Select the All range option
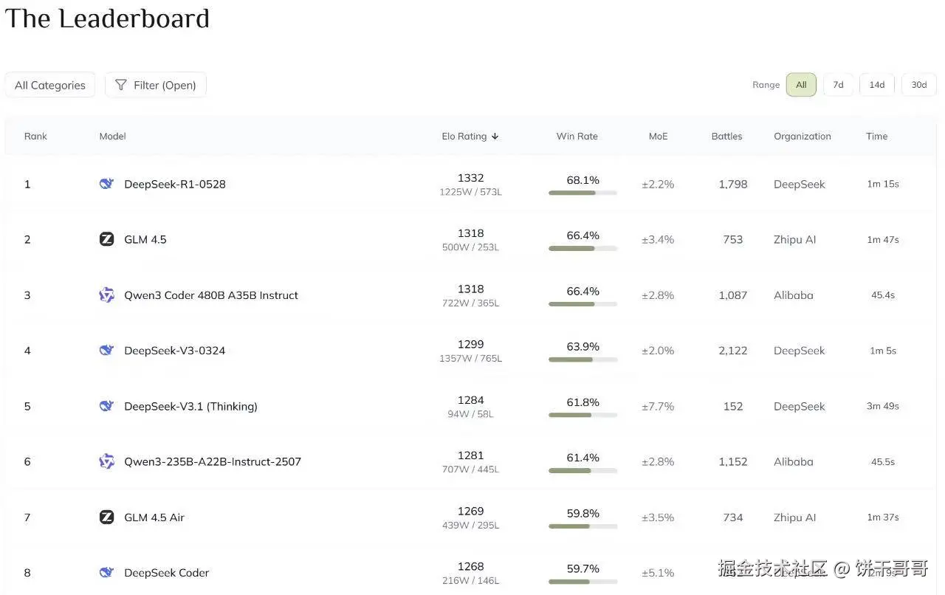Screen dimensions: 945x595 pyautogui.click(x=801, y=85)
